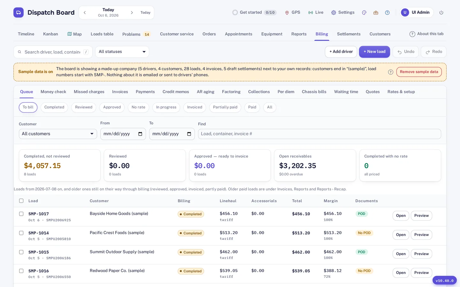
Task: Switch to the Settlements tab
Action: click(349, 34)
